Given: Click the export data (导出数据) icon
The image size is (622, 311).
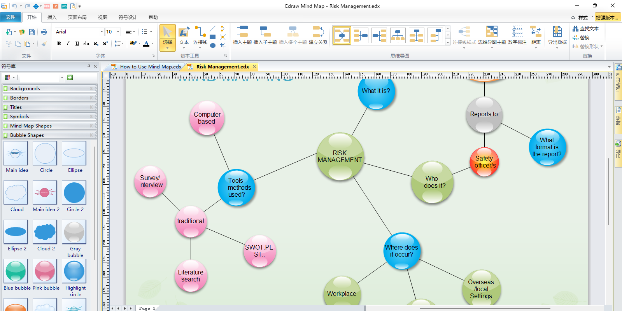Looking at the screenshot, I should [557, 36].
